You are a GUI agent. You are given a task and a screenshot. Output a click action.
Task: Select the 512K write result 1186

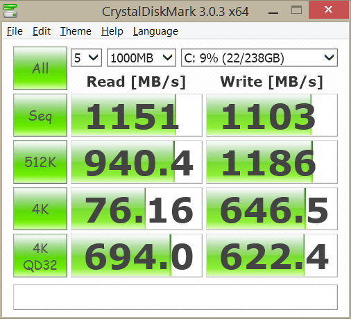click(272, 162)
